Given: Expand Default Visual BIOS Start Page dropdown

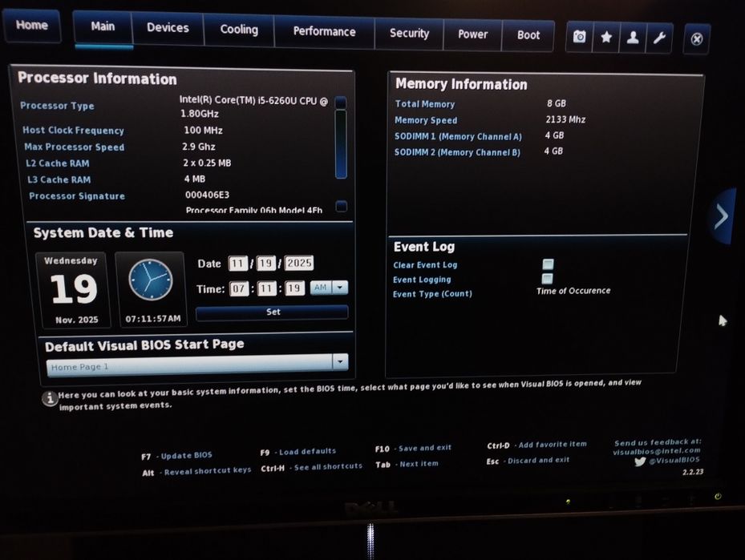Looking at the screenshot, I should click(340, 362).
